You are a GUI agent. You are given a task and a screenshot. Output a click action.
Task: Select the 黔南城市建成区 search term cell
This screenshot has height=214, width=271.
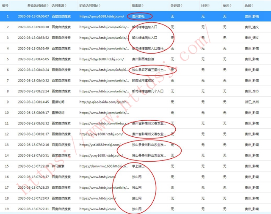pyautogui.click(x=144, y=80)
